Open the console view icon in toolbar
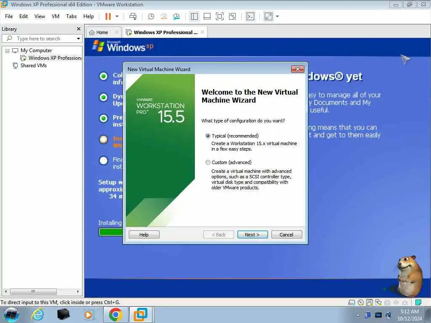Viewport: 431px width, 323px height. [250, 16]
